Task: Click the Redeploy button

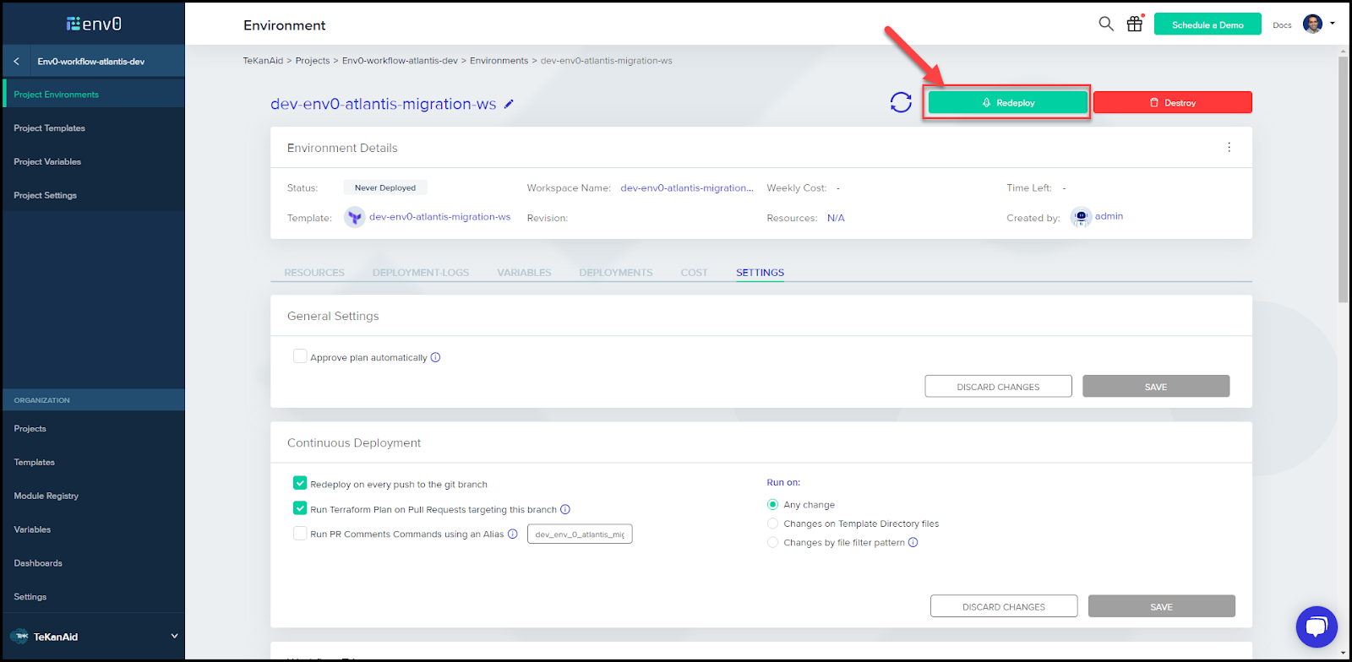Action: click(x=1007, y=102)
